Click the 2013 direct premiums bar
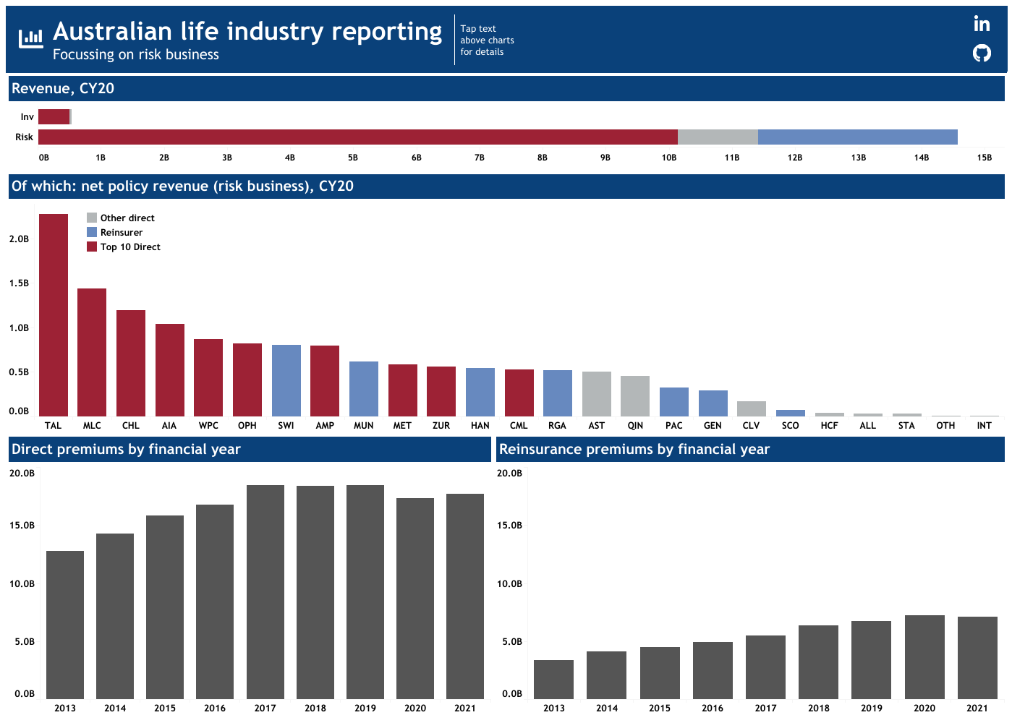Screen dimensions: 1012x715 point(65,625)
